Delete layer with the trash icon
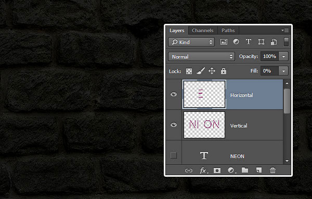The image size is (312, 199). (x=272, y=170)
